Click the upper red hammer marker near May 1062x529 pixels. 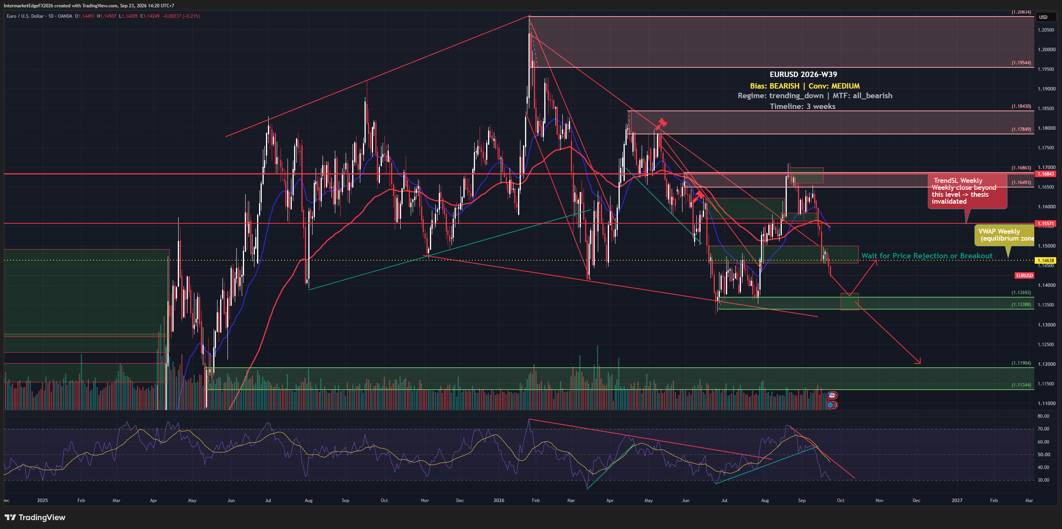tap(661, 124)
